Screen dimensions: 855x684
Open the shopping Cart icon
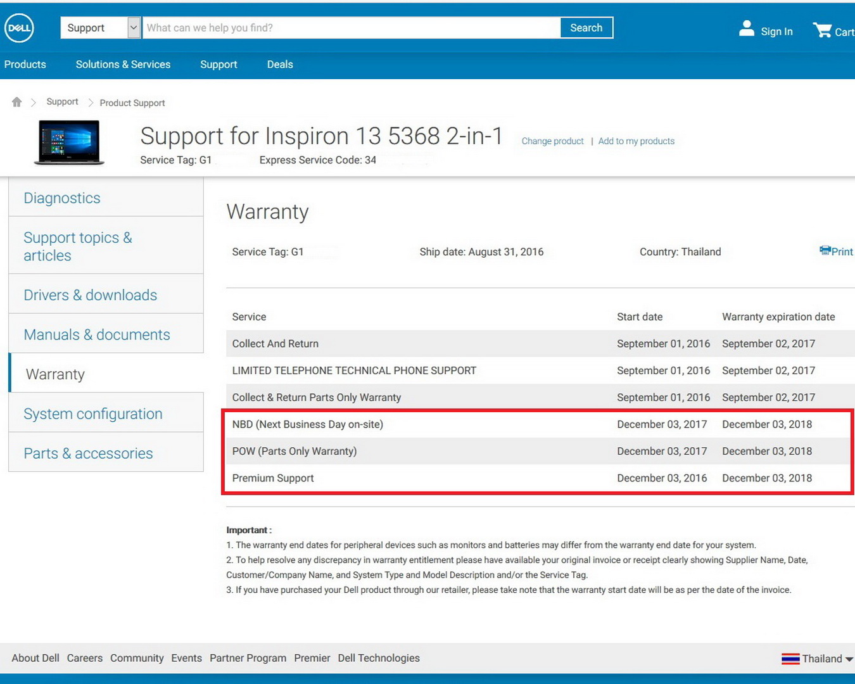(822, 30)
